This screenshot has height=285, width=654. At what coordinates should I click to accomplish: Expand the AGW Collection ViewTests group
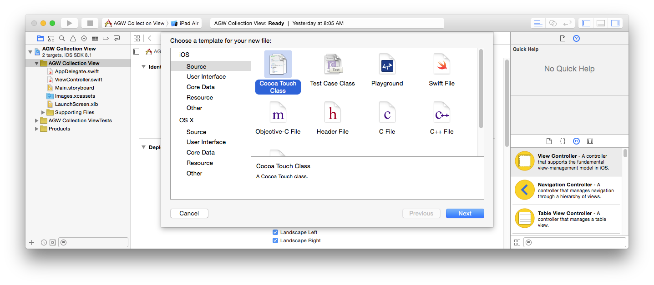pos(37,120)
